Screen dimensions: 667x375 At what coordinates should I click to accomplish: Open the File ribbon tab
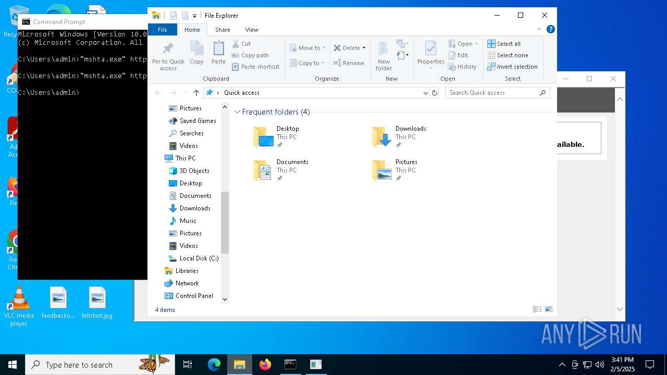pos(163,30)
